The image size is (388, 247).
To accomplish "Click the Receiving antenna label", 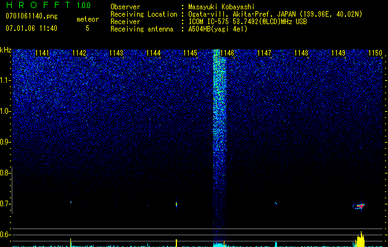I will pyautogui.click(x=142, y=29).
